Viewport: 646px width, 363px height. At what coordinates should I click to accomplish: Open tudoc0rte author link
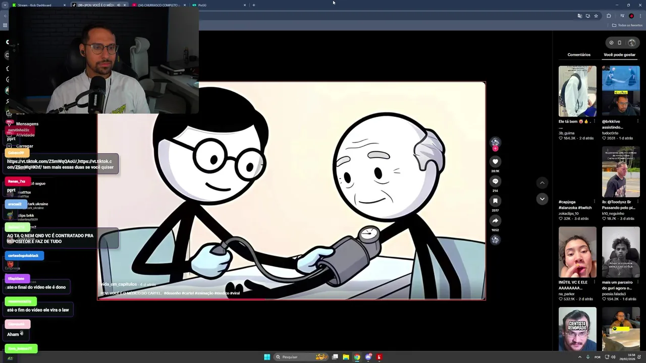pyautogui.click(x=610, y=133)
